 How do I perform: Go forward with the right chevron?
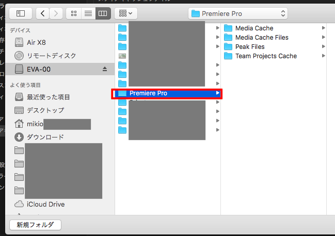[56, 13]
